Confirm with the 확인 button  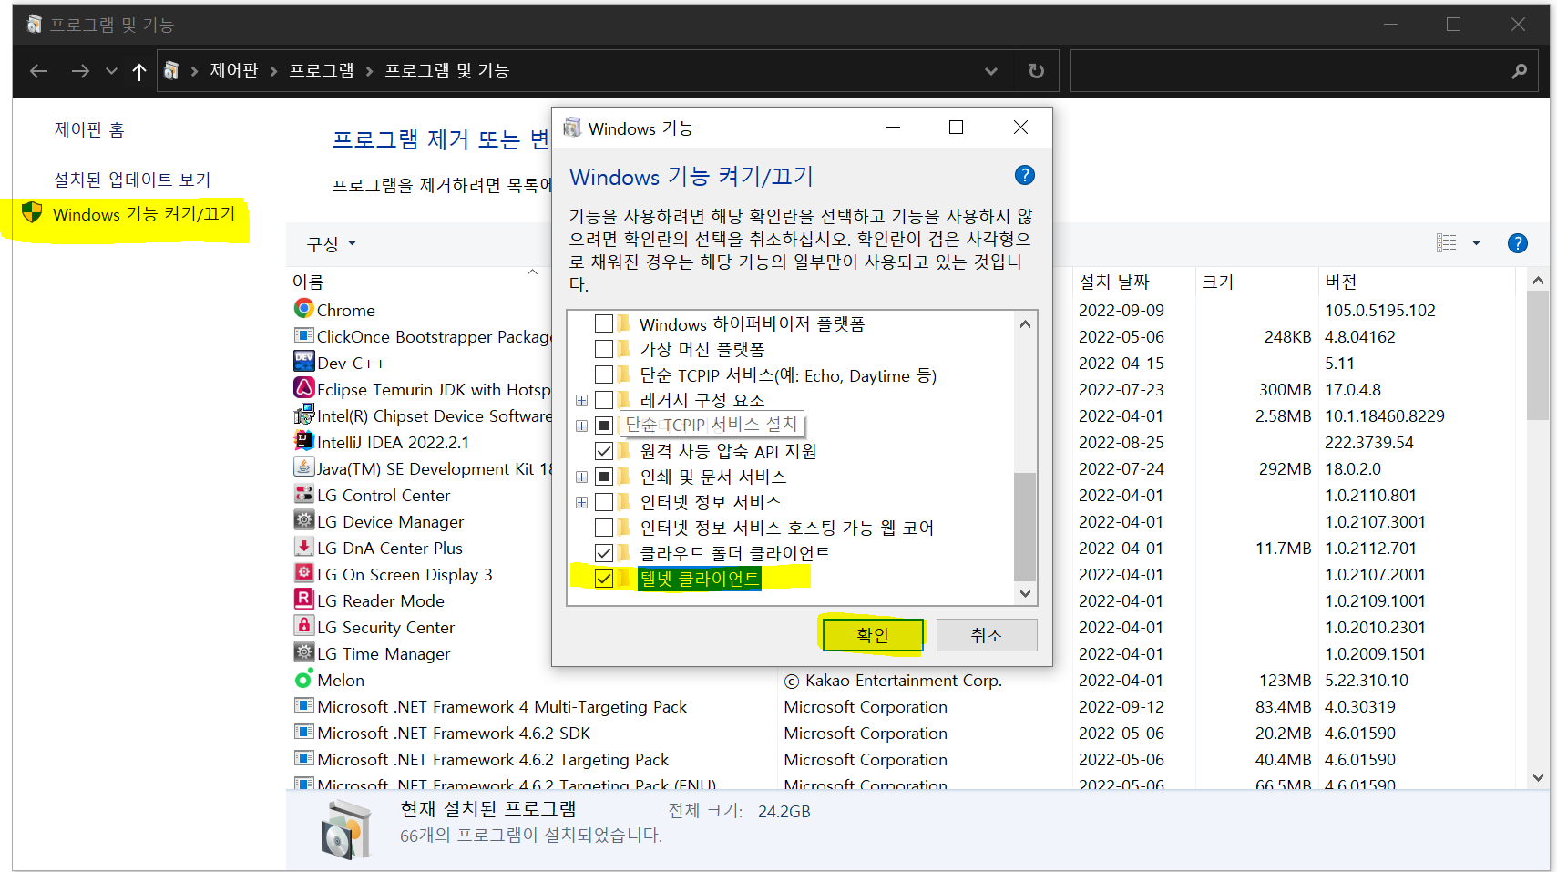[873, 635]
